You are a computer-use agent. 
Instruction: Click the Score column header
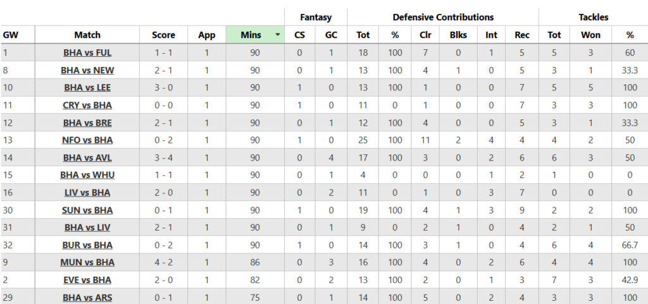coord(163,35)
